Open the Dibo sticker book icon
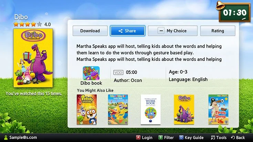The width and height of the screenshot is (253, 142). pyautogui.click(x=91, y=73)
